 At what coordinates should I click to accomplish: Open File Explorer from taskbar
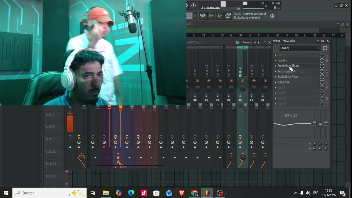click(106, 193)
